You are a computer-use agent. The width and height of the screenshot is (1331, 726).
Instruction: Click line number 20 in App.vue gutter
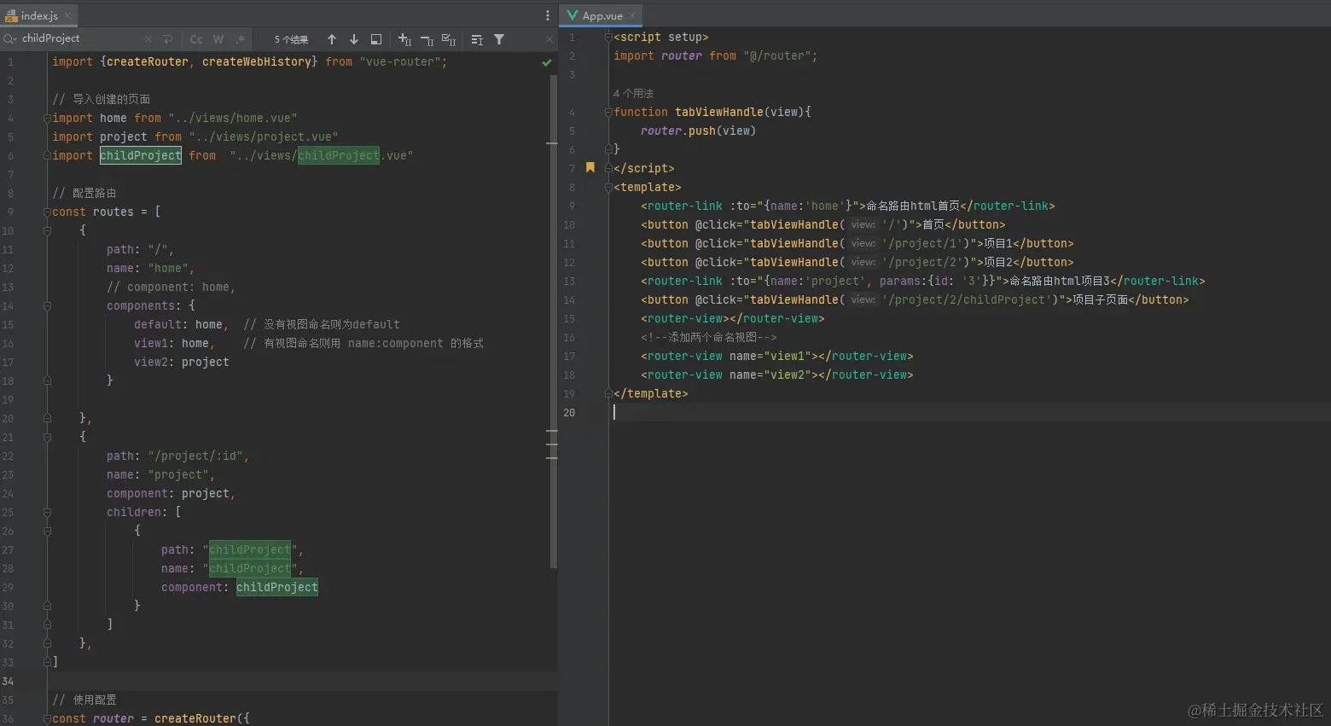point(569,413)
